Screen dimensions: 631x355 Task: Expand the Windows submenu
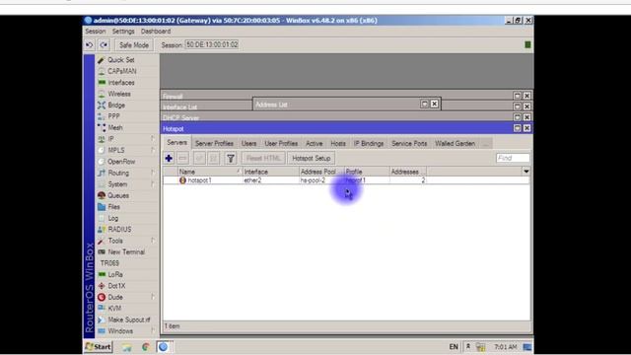click(x=153, y=331)
